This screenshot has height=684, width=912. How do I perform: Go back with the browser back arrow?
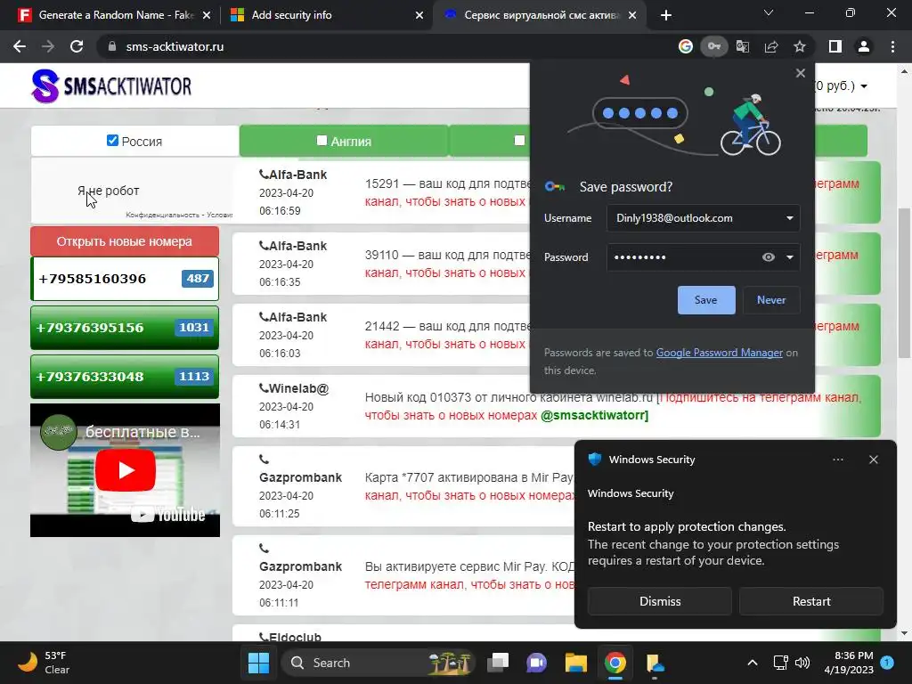pos(20,46)
